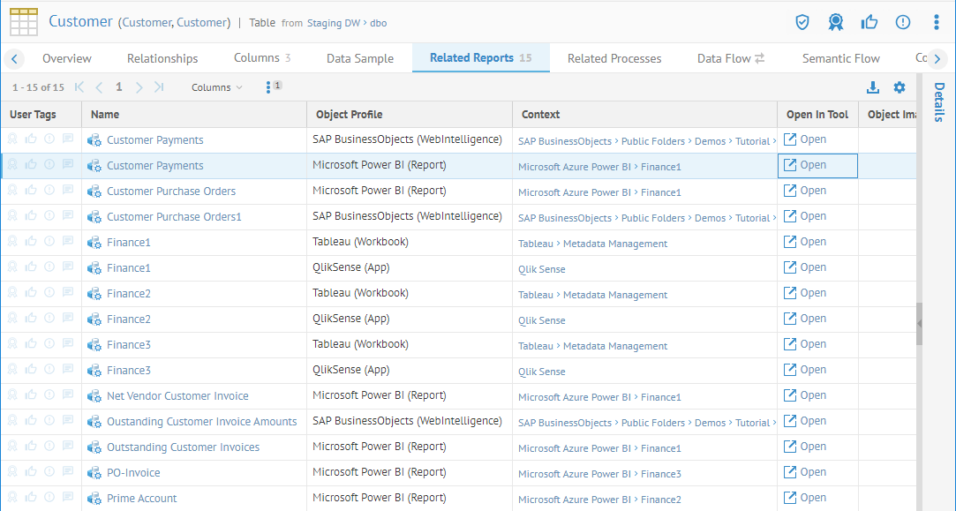Download the related reports list
956x511 pixels.
coord(873,87)
